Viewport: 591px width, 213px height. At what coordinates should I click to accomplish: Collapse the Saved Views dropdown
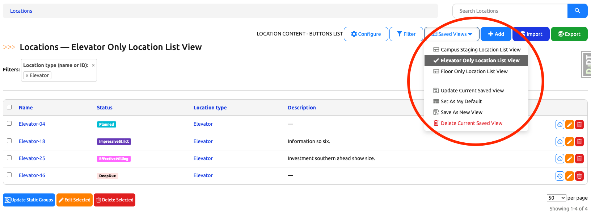452,34
